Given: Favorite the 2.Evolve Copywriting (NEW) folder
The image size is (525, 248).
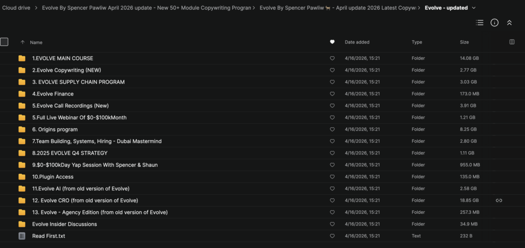Looking at the screenshot, I should pyautogui.click(x=332, y=70).
